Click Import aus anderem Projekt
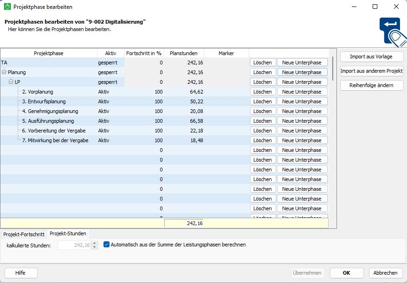 click(372, 71)
